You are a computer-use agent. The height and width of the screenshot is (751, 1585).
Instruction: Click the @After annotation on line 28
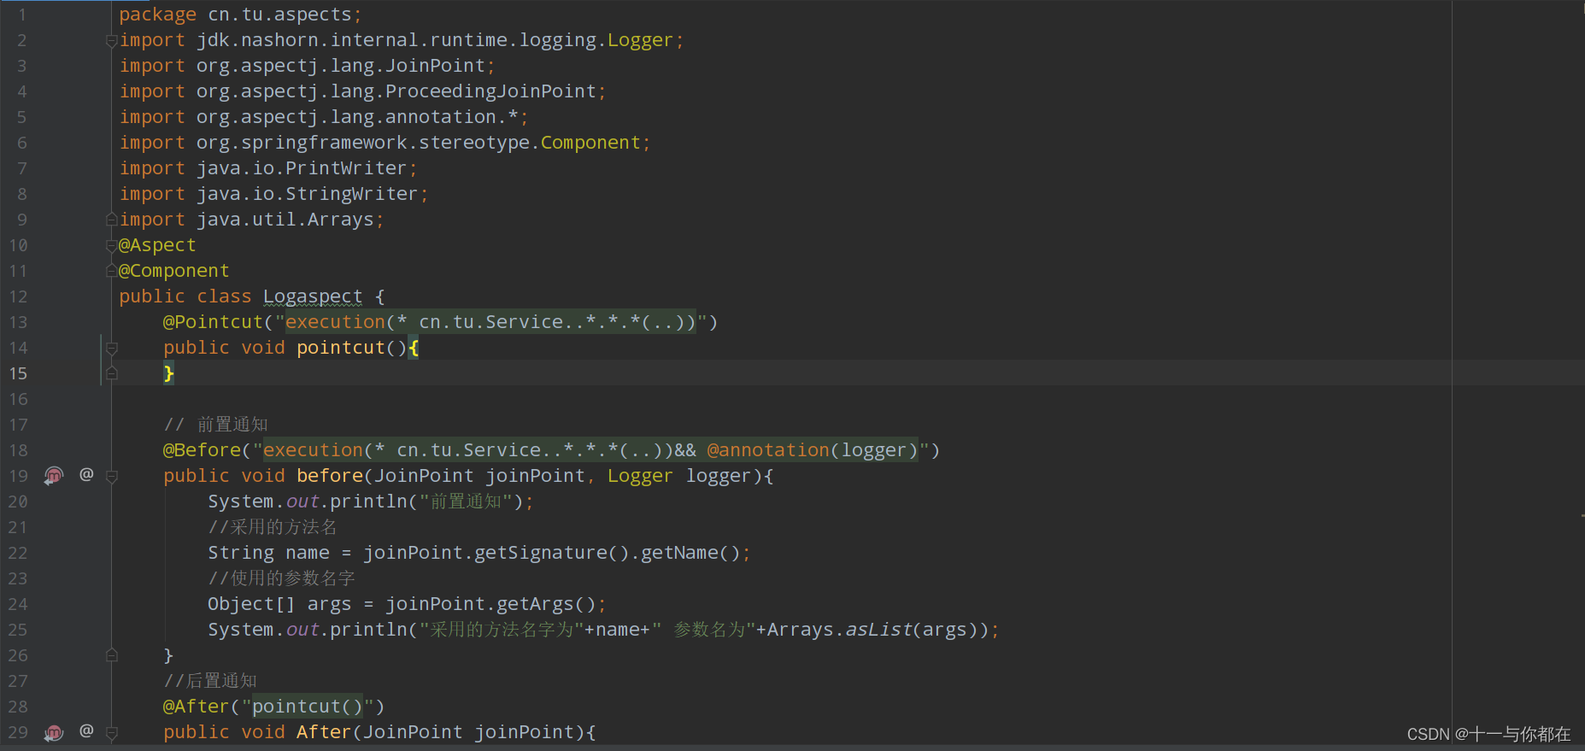[197, 707]
